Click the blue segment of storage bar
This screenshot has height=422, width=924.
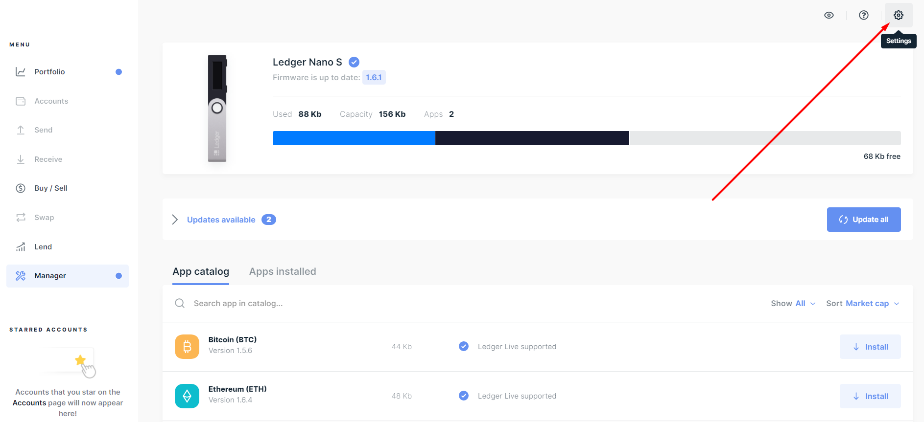(354, 138)
